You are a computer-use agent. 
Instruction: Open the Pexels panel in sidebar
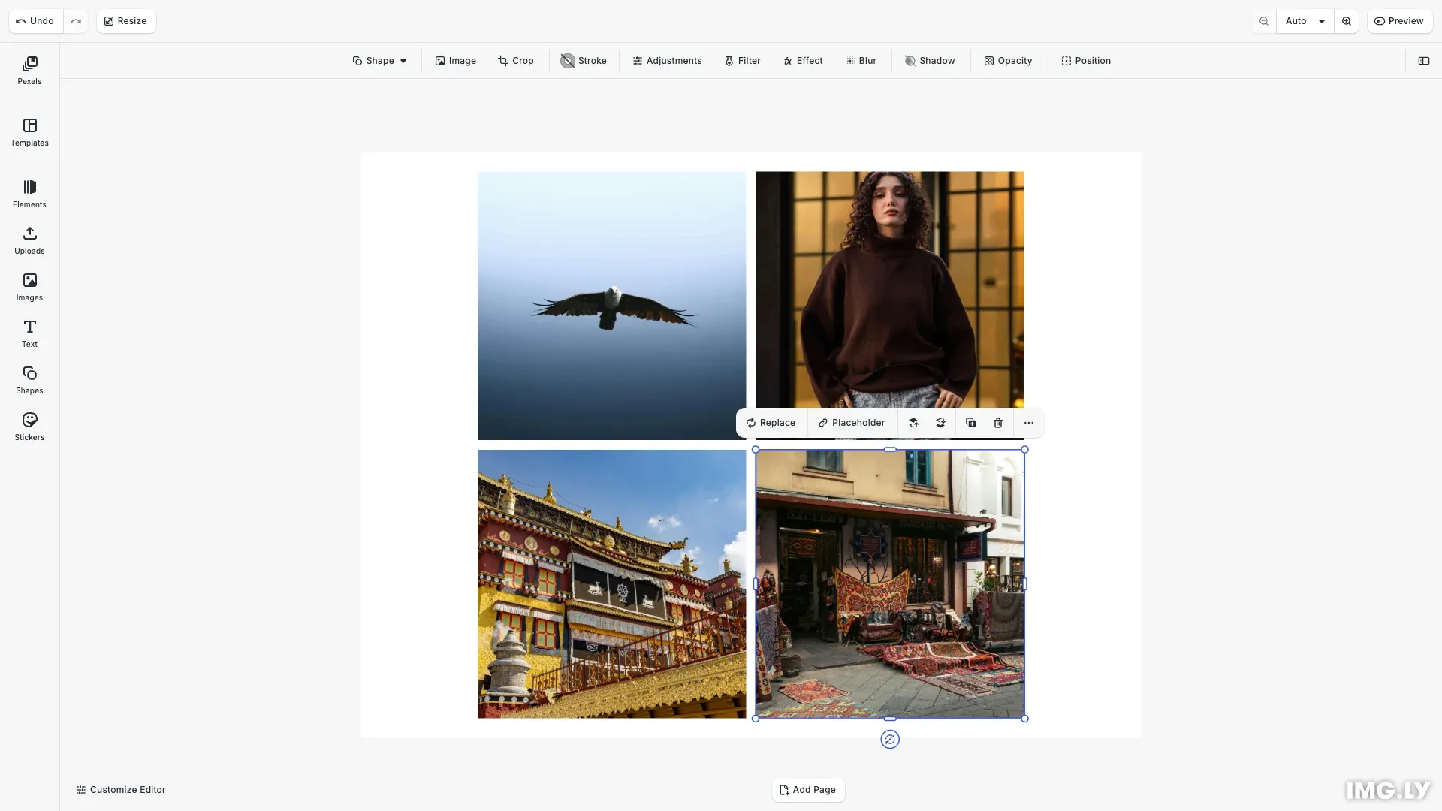[29, 70]
